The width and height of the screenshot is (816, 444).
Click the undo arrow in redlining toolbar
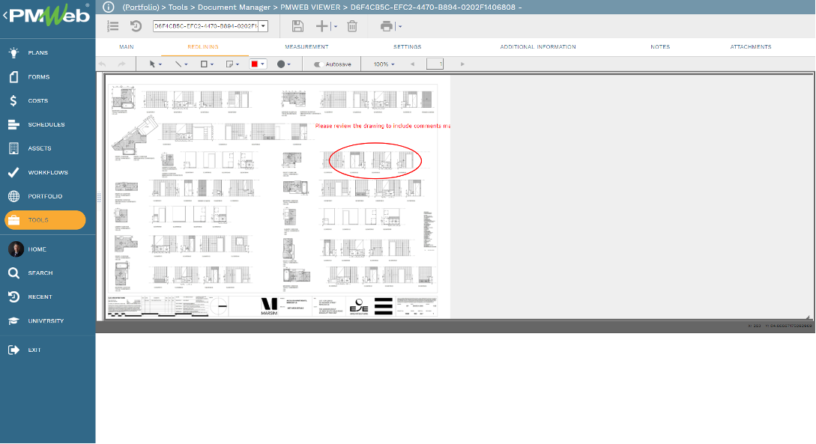(103, 64)
